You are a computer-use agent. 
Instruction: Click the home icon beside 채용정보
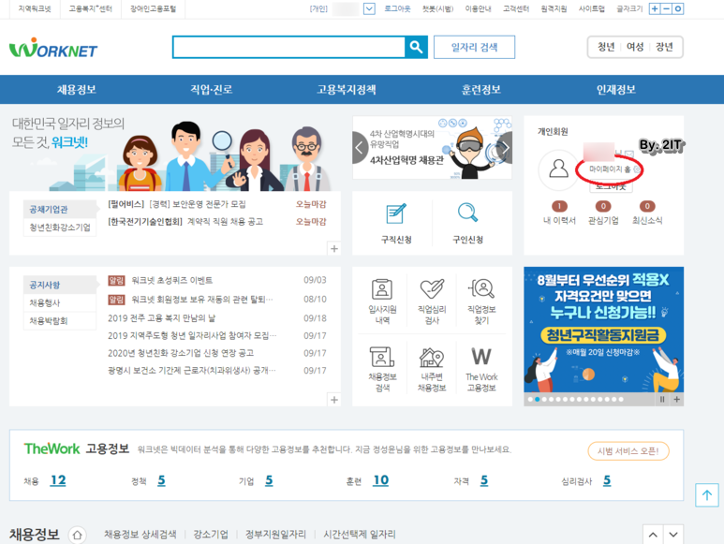point(77,535)
